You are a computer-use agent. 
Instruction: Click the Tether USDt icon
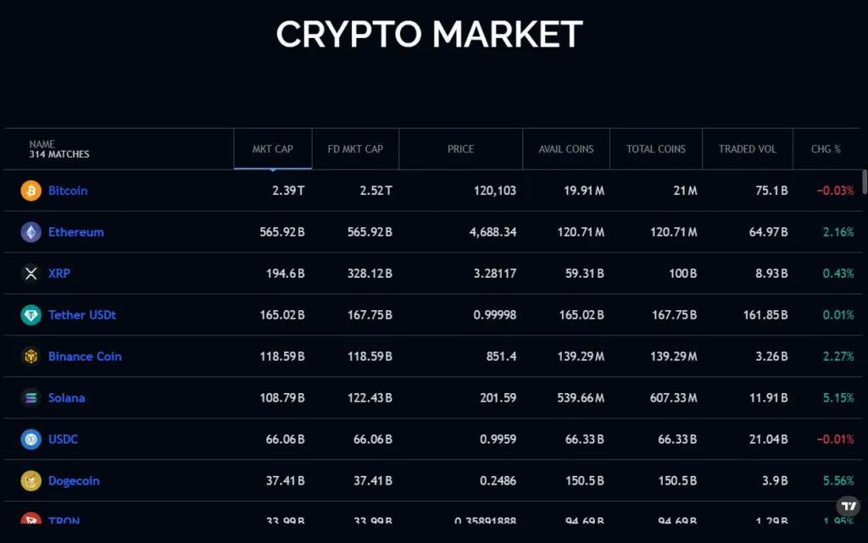(31, 315)
